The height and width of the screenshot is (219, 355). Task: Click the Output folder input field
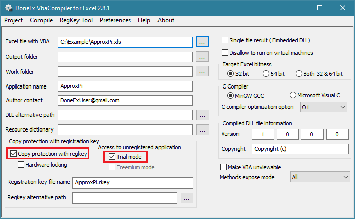click(125, 57)
